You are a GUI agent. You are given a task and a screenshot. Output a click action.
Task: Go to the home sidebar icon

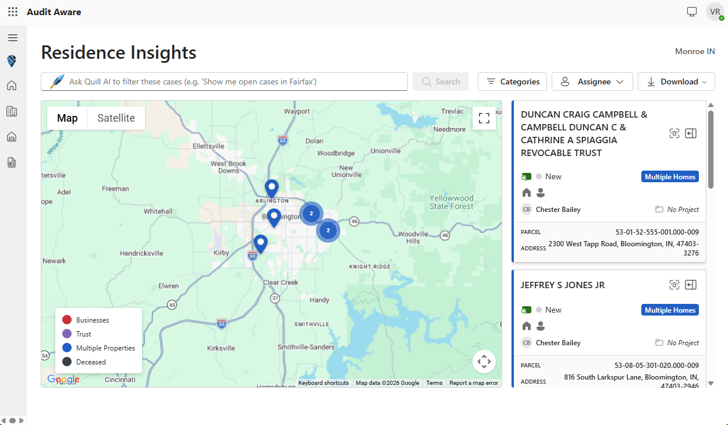tap(12, 86)
